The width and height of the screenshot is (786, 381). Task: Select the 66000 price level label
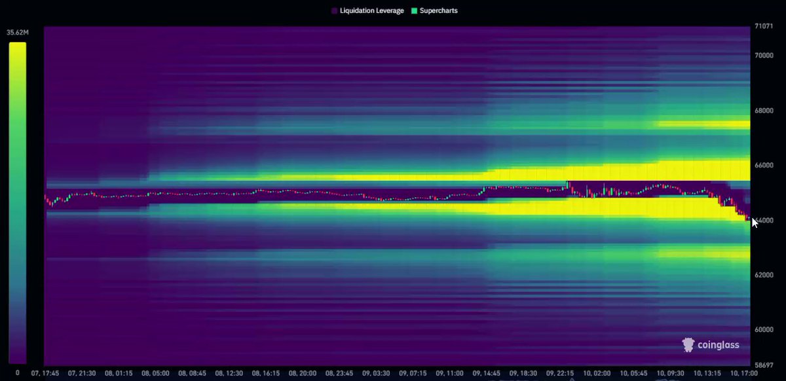pyautogui.click(x=763, y=166)
